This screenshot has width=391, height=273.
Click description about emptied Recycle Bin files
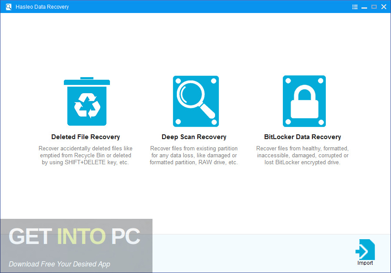[86, 156]
